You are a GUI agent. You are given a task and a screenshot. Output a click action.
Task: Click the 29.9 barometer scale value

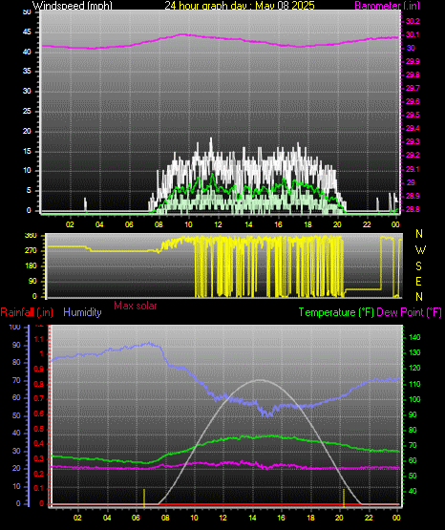pos(413,61)
